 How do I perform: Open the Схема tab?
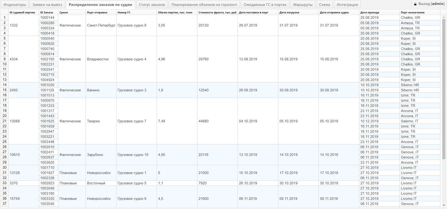pyautogui.click(x=325, y=4)
